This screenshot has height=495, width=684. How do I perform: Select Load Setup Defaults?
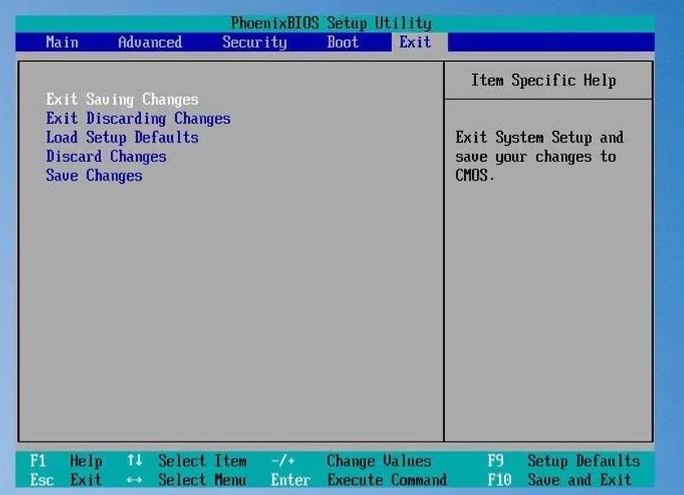pos(122,138)
